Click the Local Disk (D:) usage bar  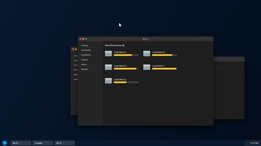(164, 55)
